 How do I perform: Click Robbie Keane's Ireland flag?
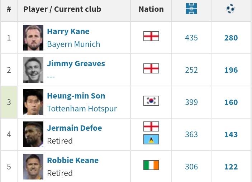click(151, 165)
